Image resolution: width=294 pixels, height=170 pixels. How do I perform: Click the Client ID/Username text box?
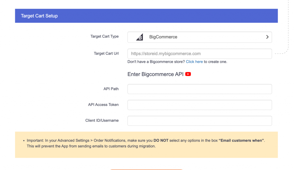tap(200, 121)
